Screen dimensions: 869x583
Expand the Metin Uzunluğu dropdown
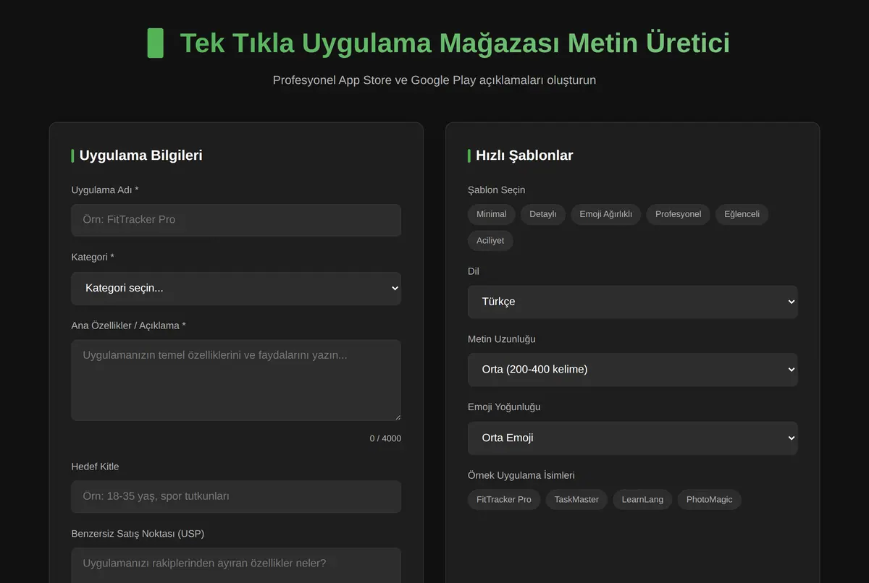633,370
